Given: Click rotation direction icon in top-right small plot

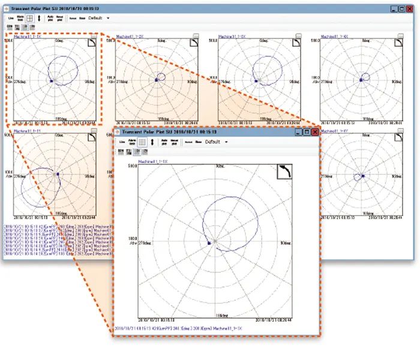Looking at the screenshot, I should 398,43.
